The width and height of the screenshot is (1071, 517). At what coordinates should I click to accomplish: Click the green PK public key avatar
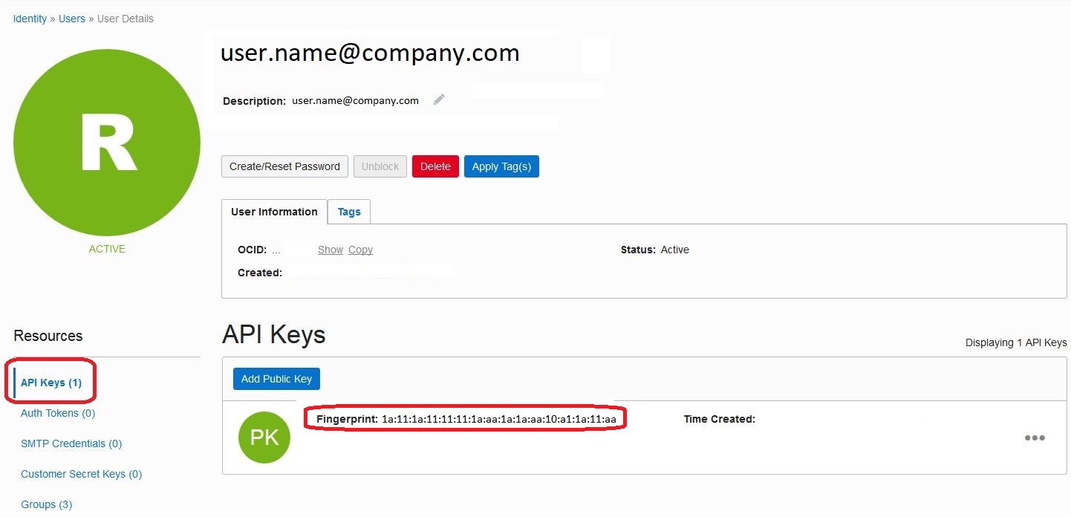pos(264,437)
